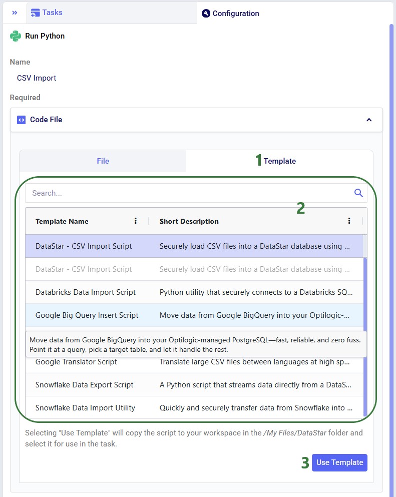The width and height of the screenshot is (396, 497).
Task: Click the panel's right-side scrollbar
Action: (x=391, y=260)
